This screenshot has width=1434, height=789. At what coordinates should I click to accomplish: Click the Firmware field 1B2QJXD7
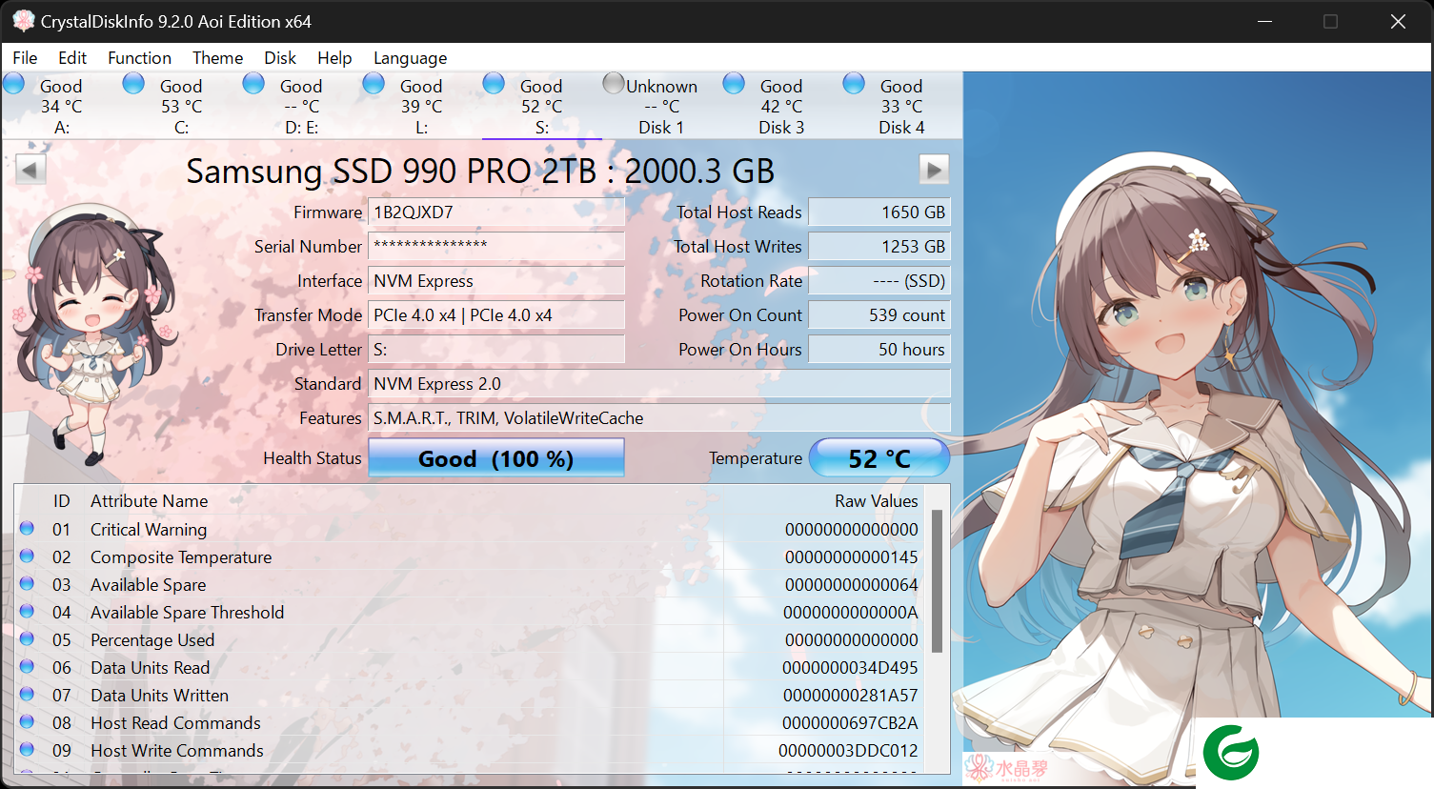point(496,212)
